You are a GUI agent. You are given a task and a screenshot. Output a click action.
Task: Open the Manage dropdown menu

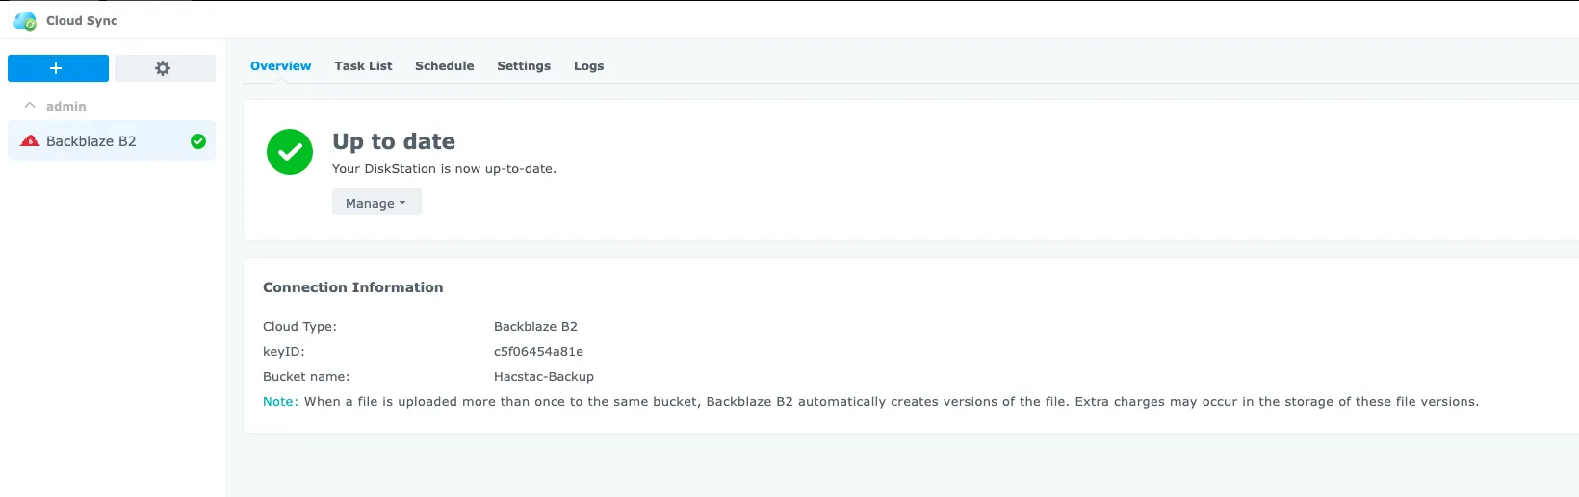pos(376,203)
